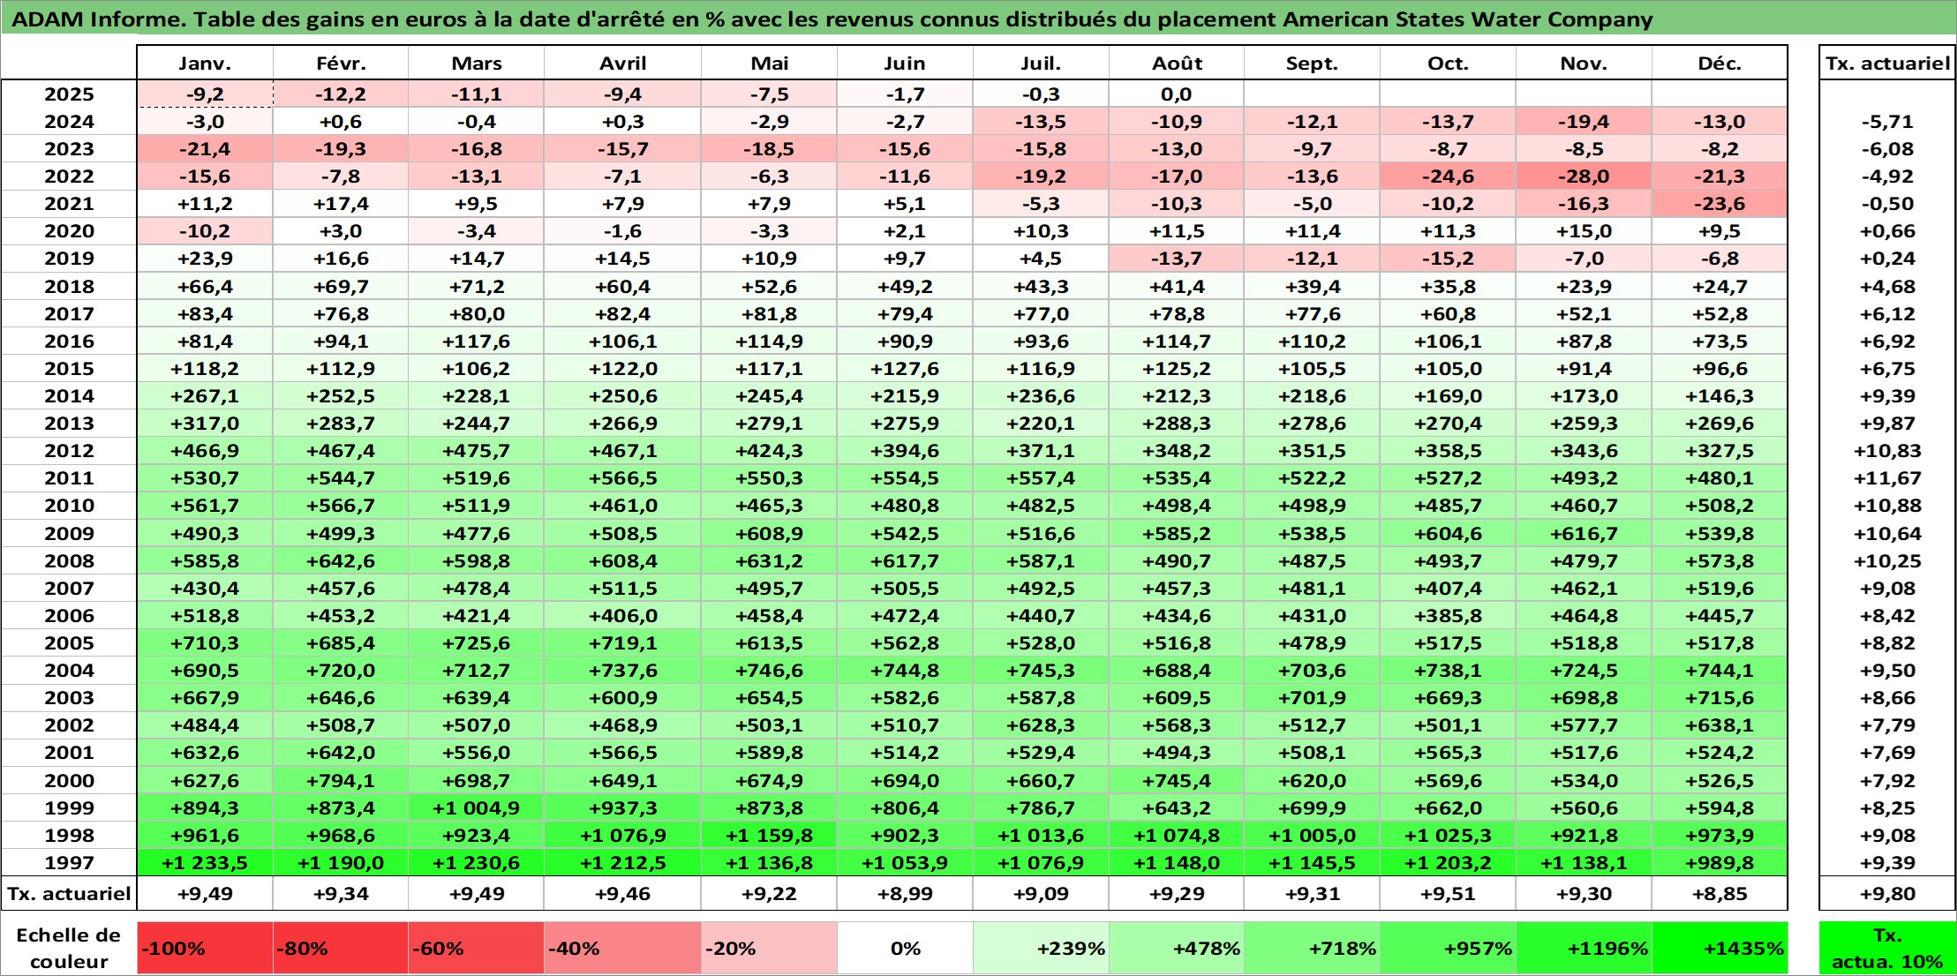Screen dimensions: 1957x976
Task: Select the +1435% bright green swatch
Action: tap(1720, 949)
